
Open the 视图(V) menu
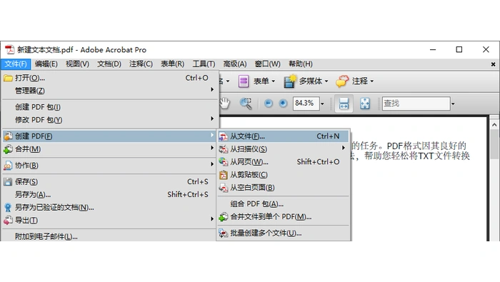click(x=77, y=64)
